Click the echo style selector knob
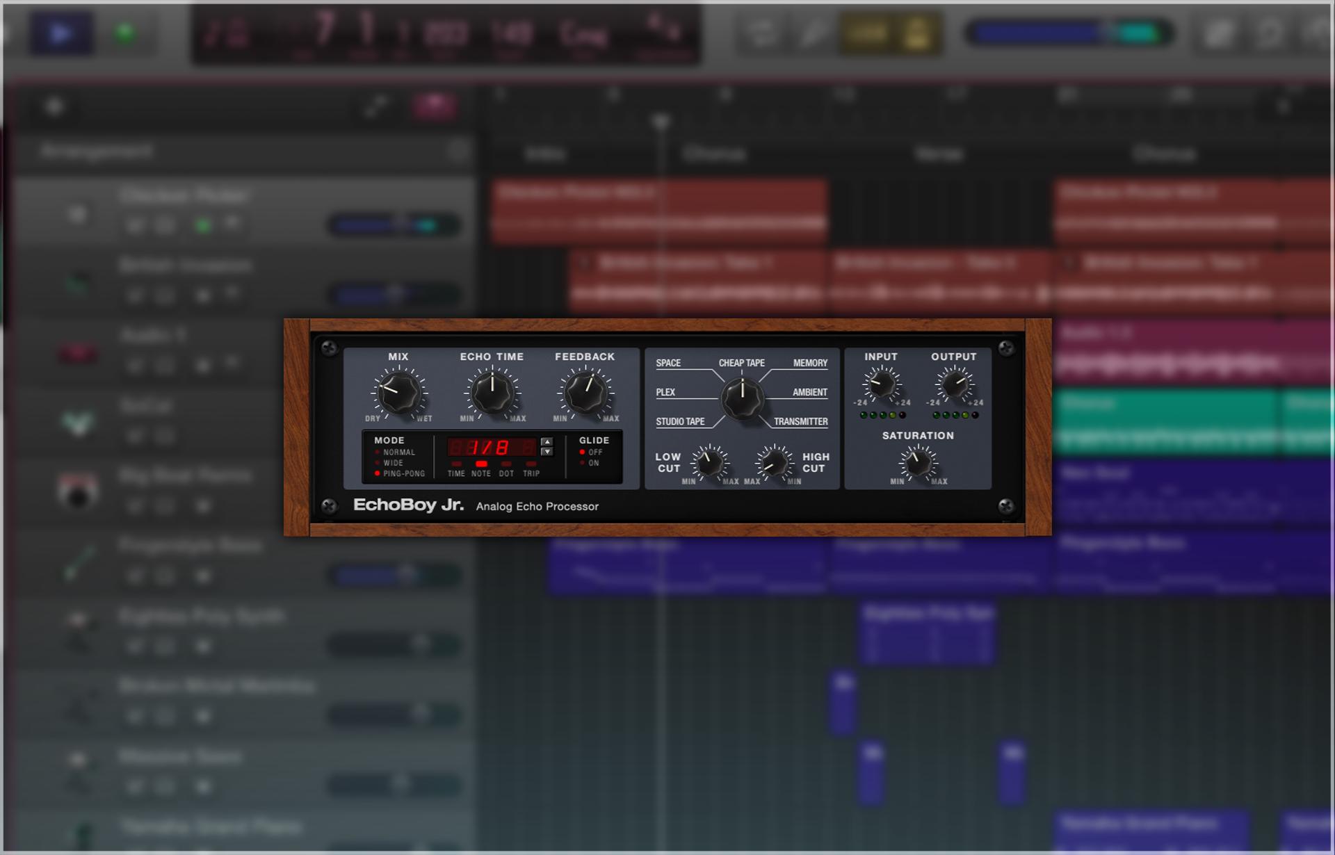This screenshot has width=1335, height=855. click(742, 398)
